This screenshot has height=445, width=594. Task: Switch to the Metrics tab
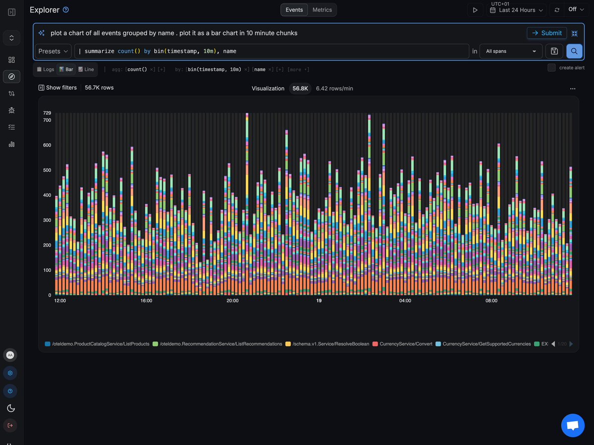pos(322,9)
